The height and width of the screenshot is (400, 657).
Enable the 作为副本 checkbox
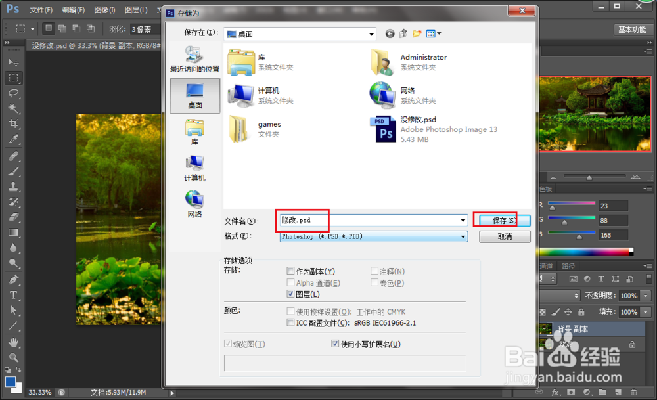tap(290, 271)
